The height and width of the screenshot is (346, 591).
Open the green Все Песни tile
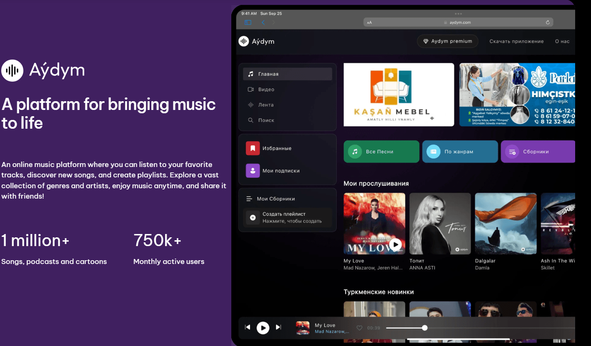click(381, 152)
